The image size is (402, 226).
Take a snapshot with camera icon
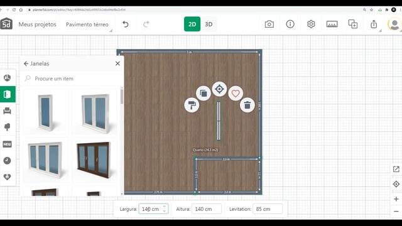pos(269,24)
